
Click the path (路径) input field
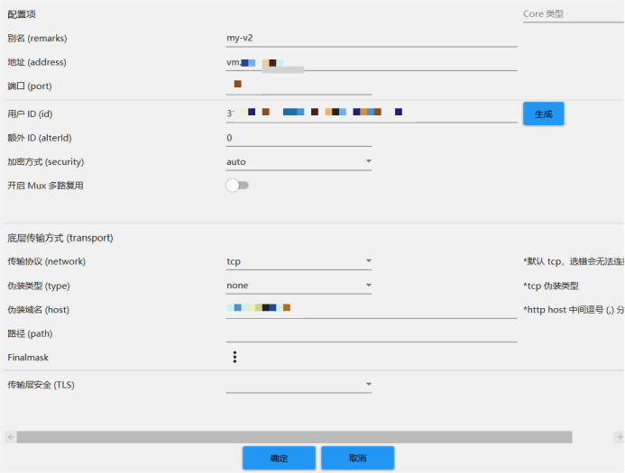[372, 333]
